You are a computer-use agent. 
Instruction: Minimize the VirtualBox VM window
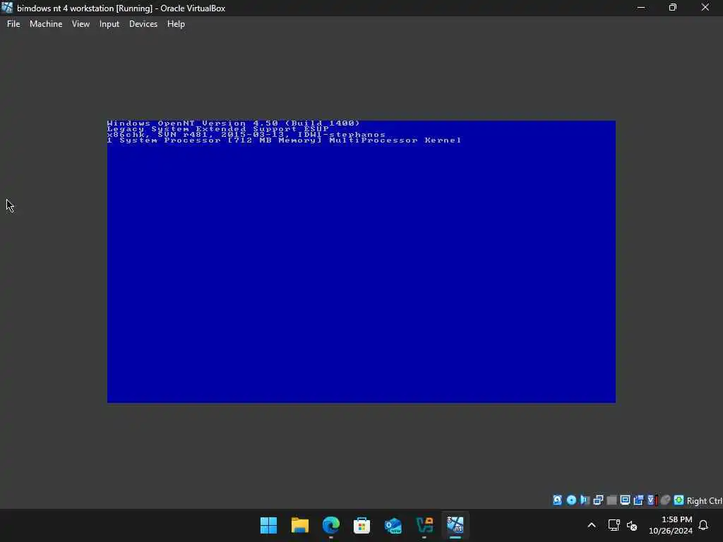click(641, 7)
